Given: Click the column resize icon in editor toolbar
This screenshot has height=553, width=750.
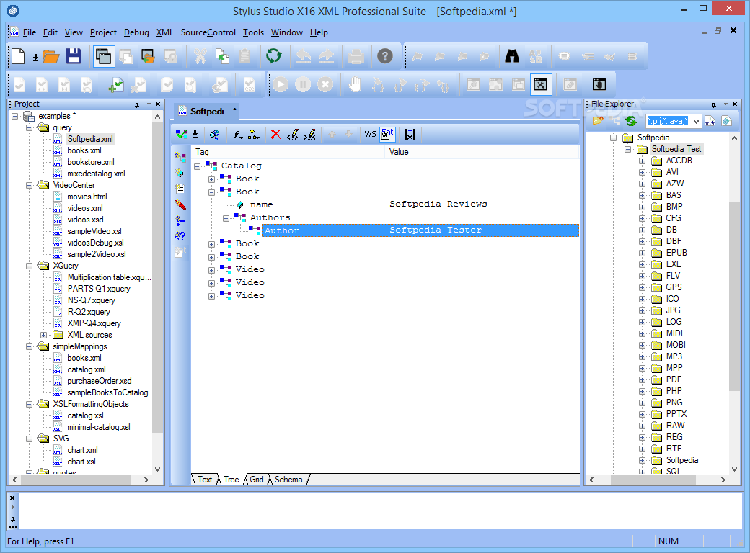Looking at the screenshot, I should click(x=410, y=135).
